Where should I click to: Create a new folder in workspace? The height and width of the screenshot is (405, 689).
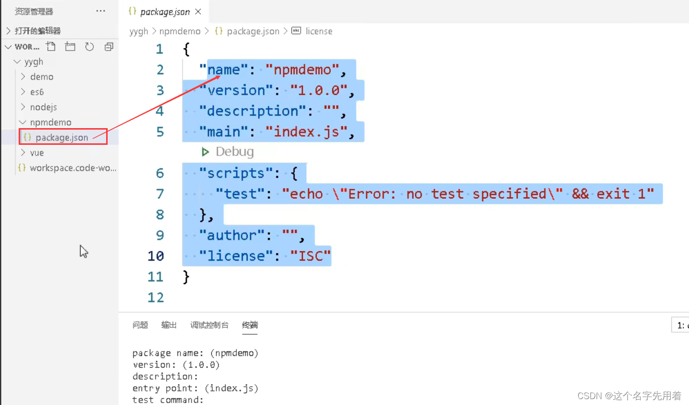[70, 47]
